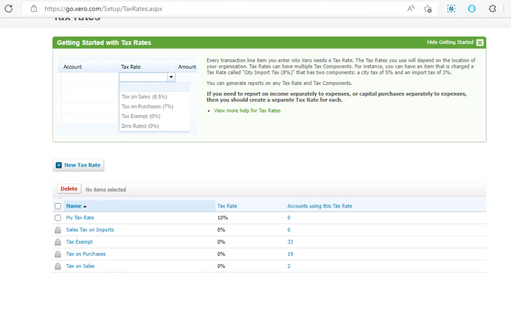
Task: Click the 0 accounts count for My Tax Rate
Action: click(x=289, y=218)
